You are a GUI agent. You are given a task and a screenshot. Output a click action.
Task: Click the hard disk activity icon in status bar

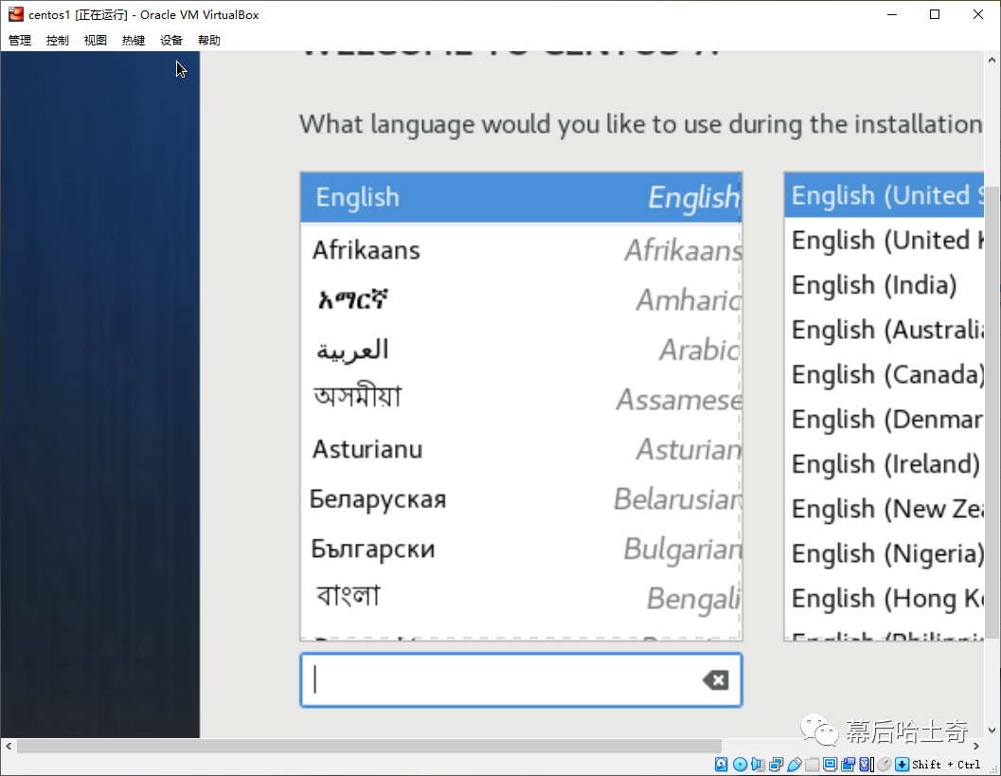pos(722,764)
